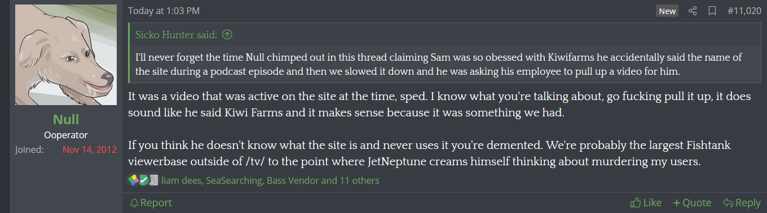
Task: Open Bass Vendor in the reactions list
Action: (293, 180)
